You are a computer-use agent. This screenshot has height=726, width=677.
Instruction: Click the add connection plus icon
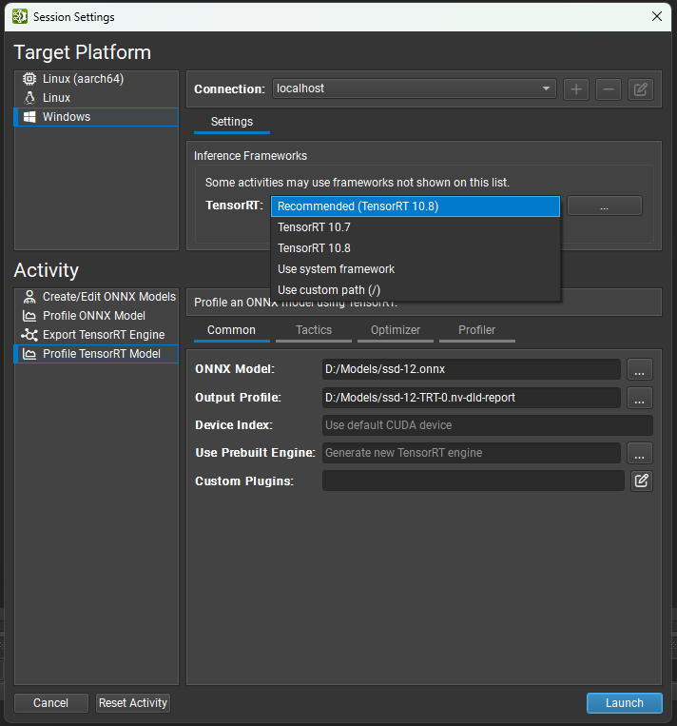coord(575,88)
